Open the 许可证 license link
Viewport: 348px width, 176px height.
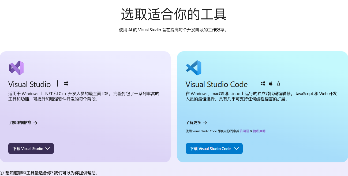(245, 131)
